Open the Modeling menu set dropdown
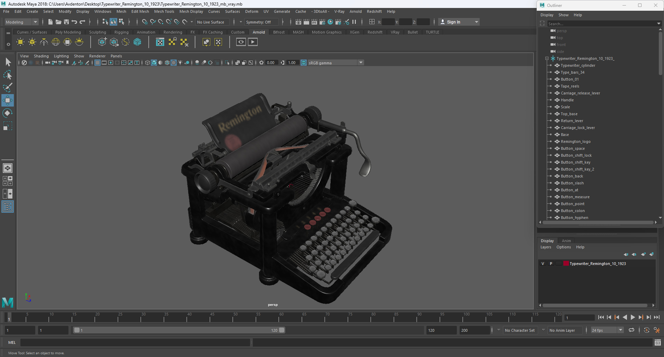Screen dimensions: 664x357 21,22
